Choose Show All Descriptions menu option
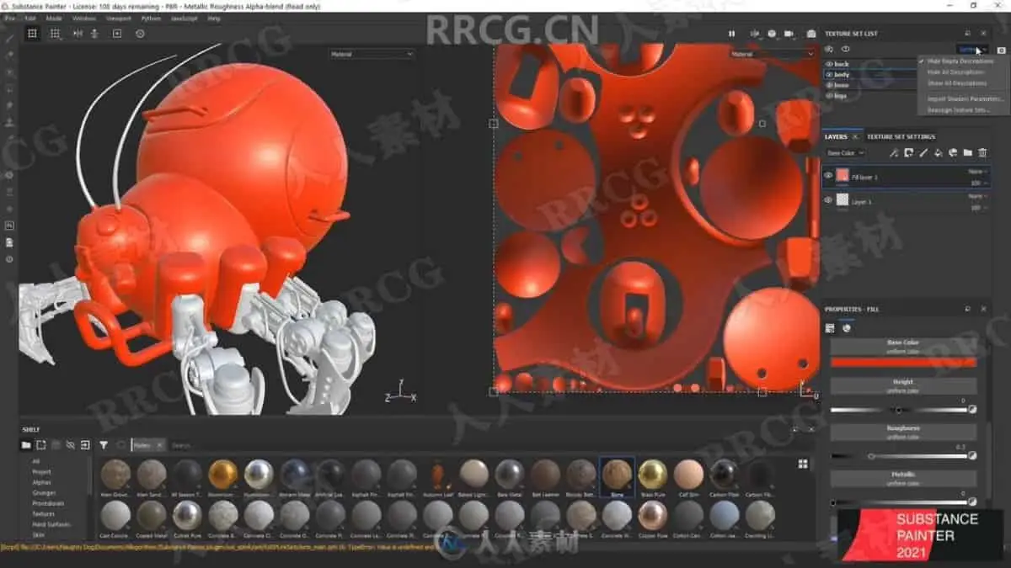This screenshot has height=568, width=1011. tap(957, 83)
